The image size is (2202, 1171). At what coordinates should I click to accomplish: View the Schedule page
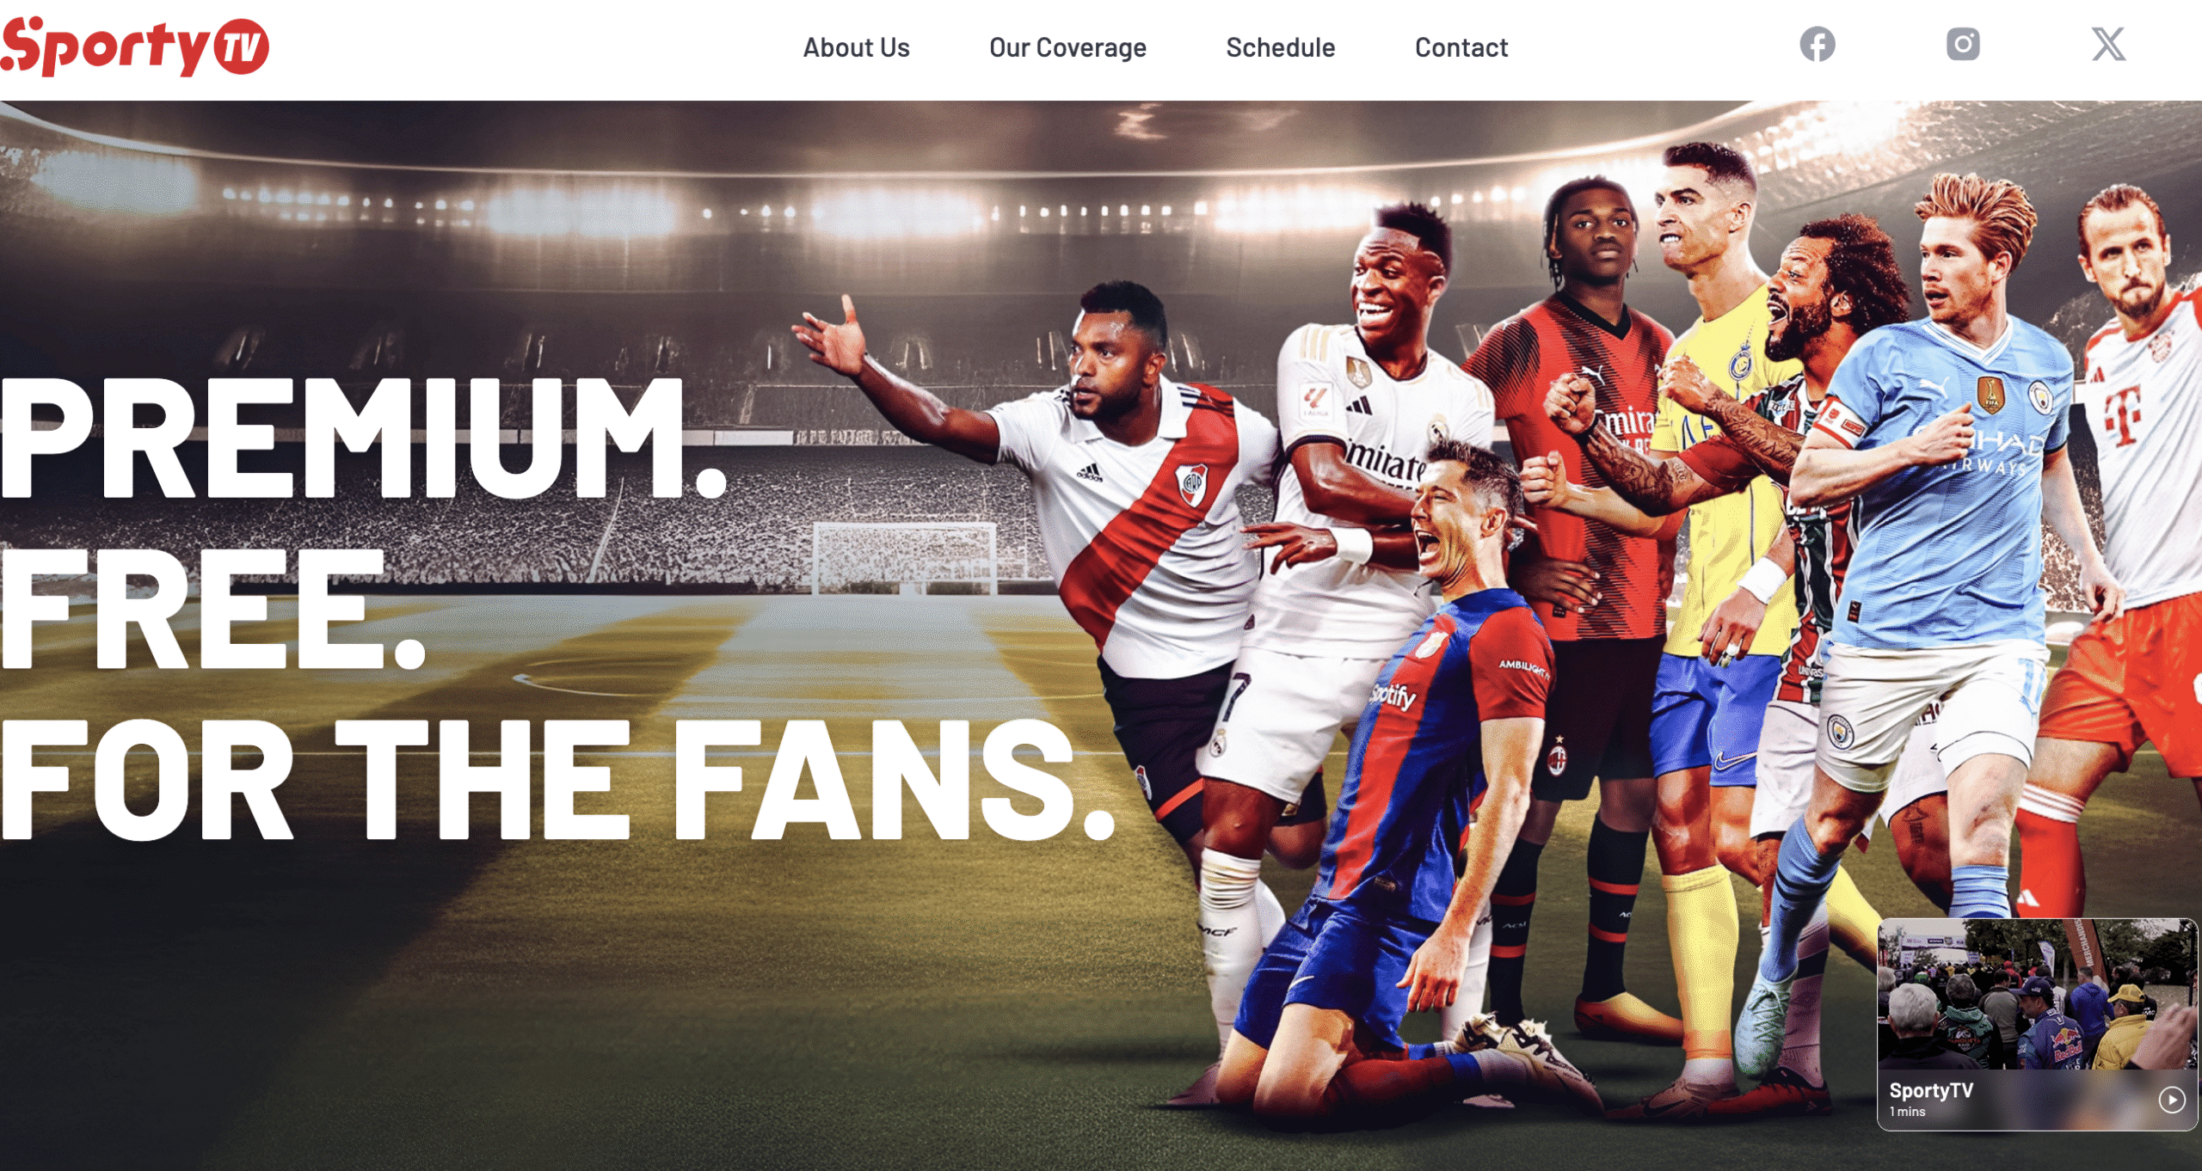pos(1280,47)
